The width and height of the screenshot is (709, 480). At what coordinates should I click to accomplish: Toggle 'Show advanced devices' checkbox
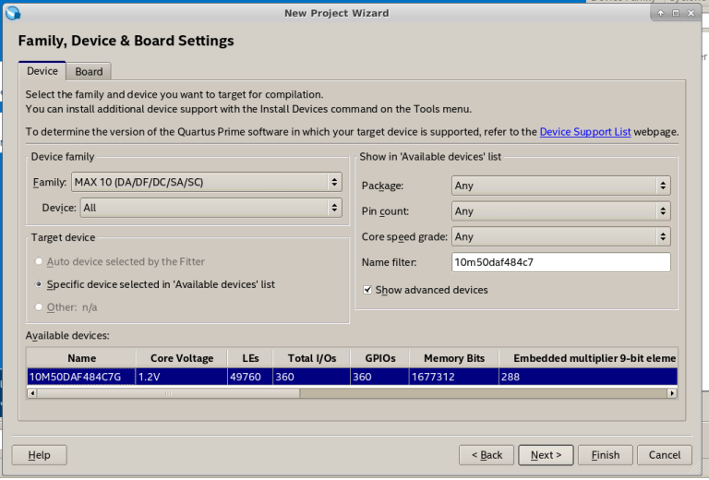367,290
